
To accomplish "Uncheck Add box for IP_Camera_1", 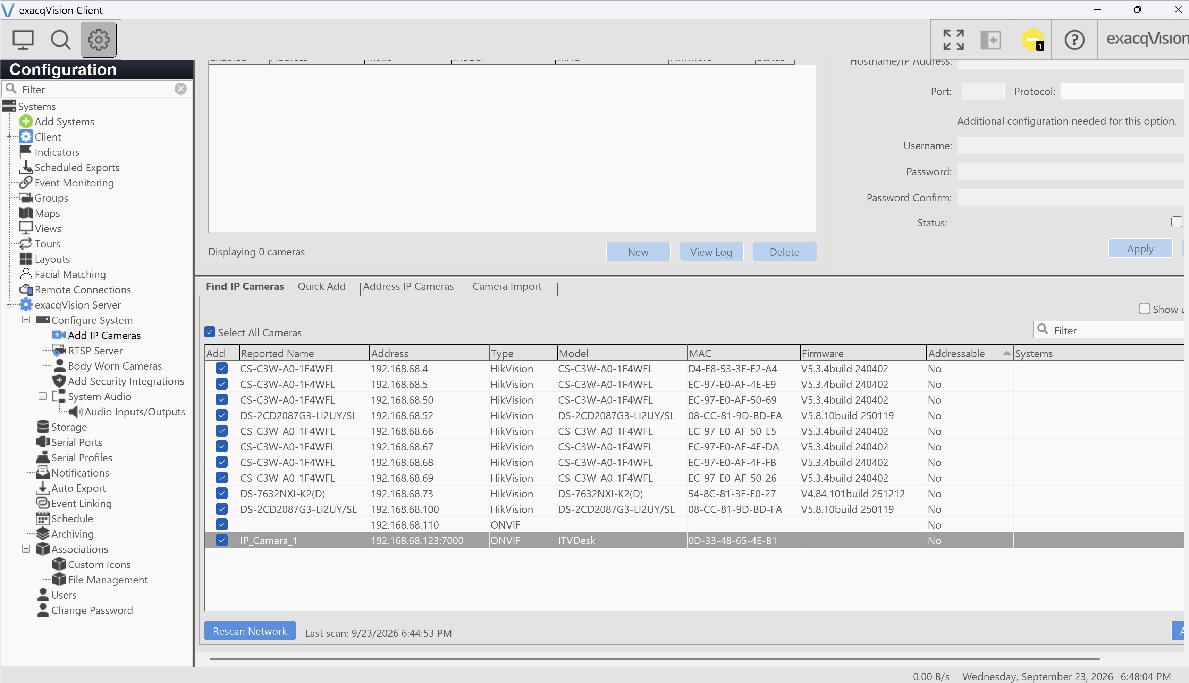I will coord(221,540).
